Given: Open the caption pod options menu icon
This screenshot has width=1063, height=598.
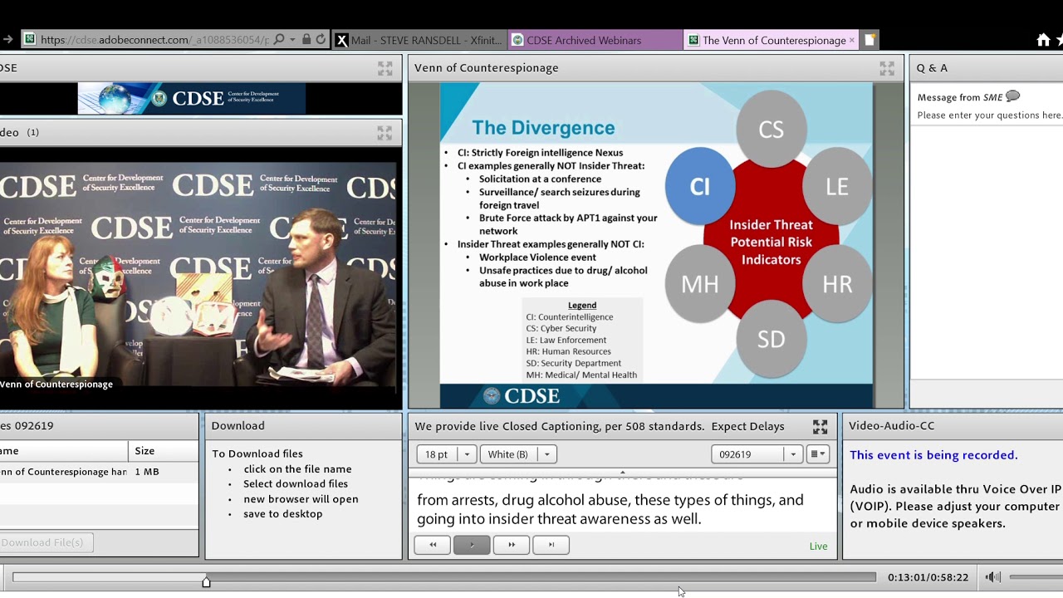Looking at the screenshot, I should click(818, 454).
